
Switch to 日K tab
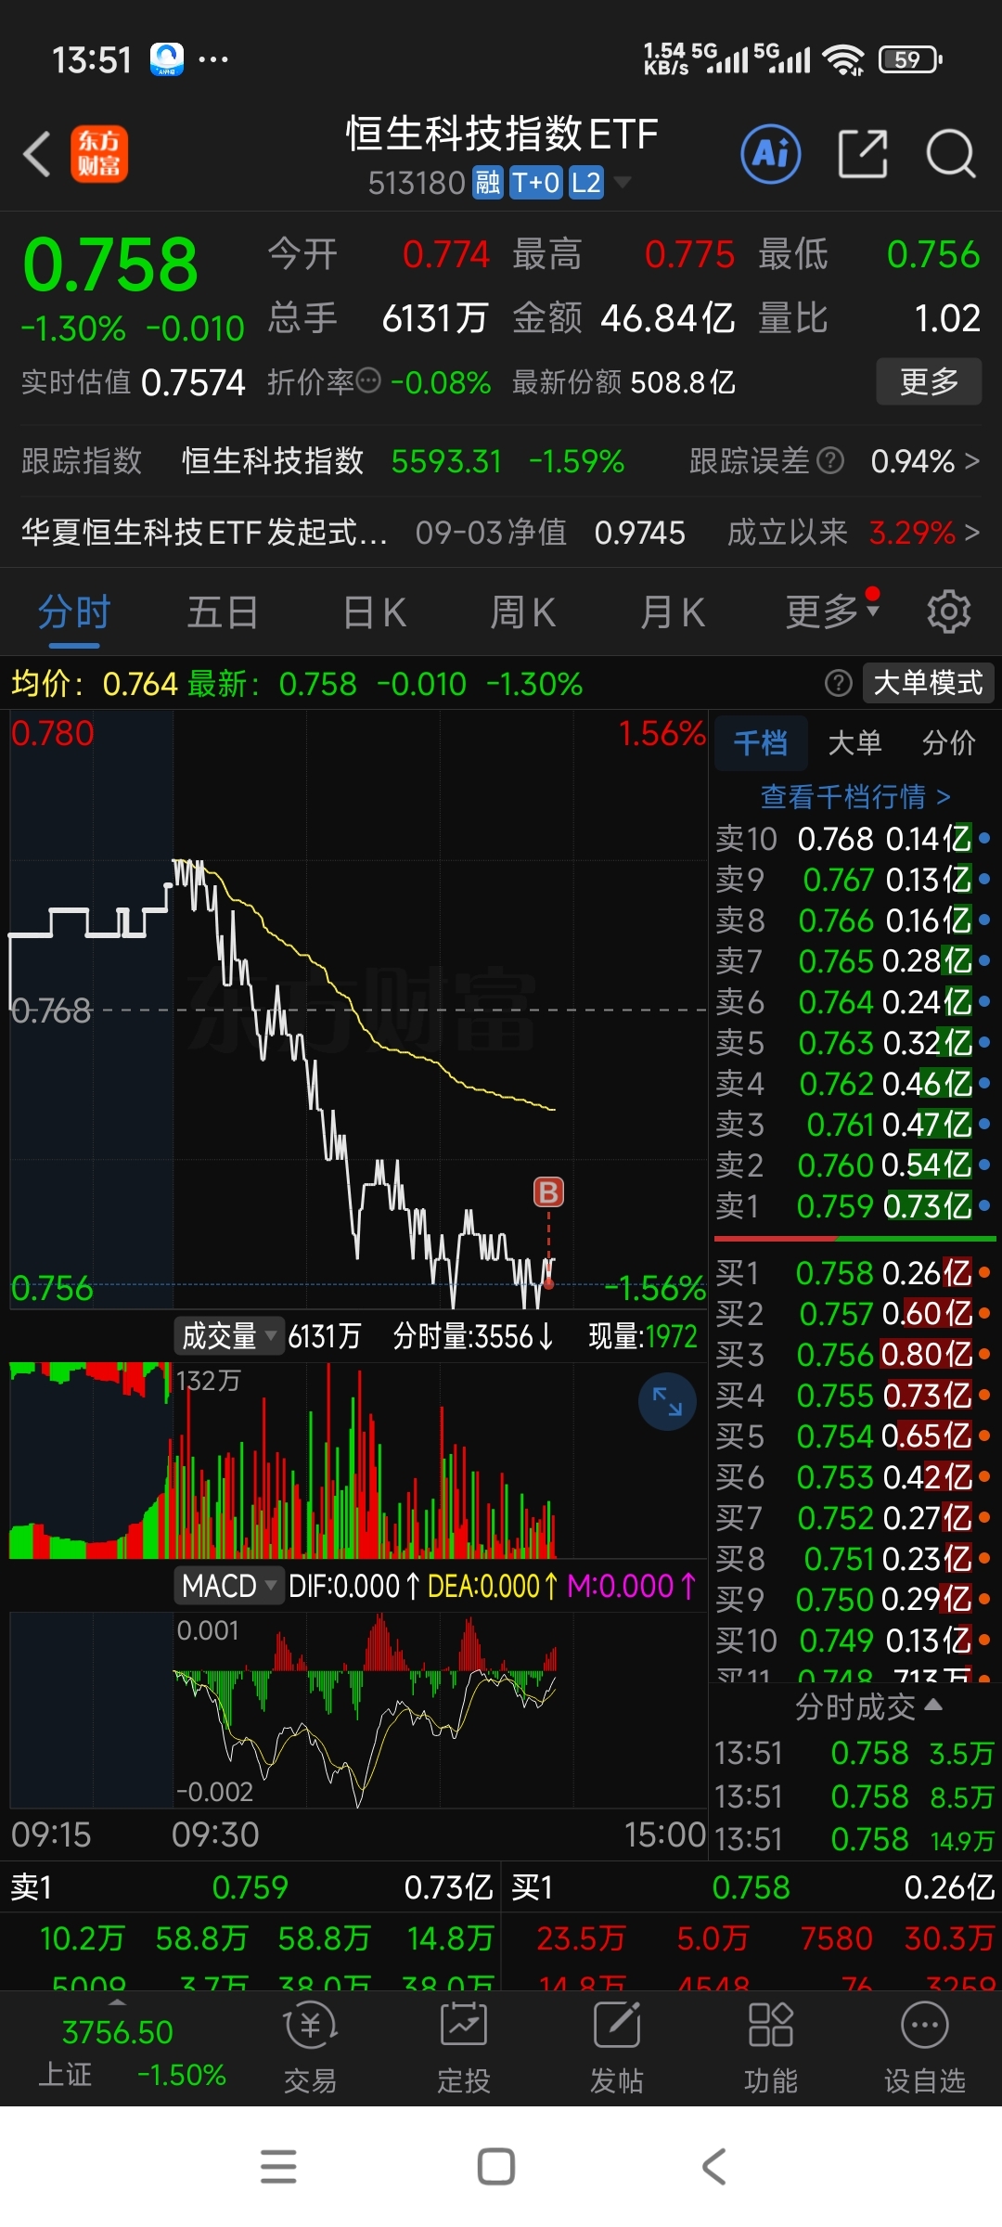click(375, 612)
